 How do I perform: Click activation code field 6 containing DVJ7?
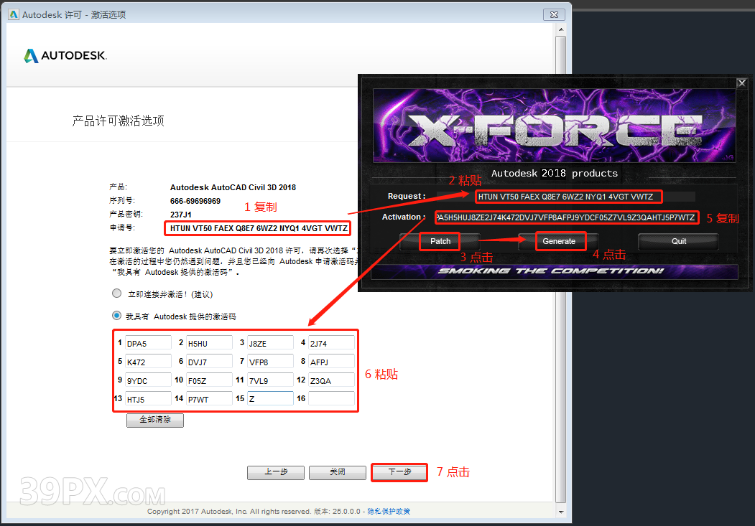point(209,362)
